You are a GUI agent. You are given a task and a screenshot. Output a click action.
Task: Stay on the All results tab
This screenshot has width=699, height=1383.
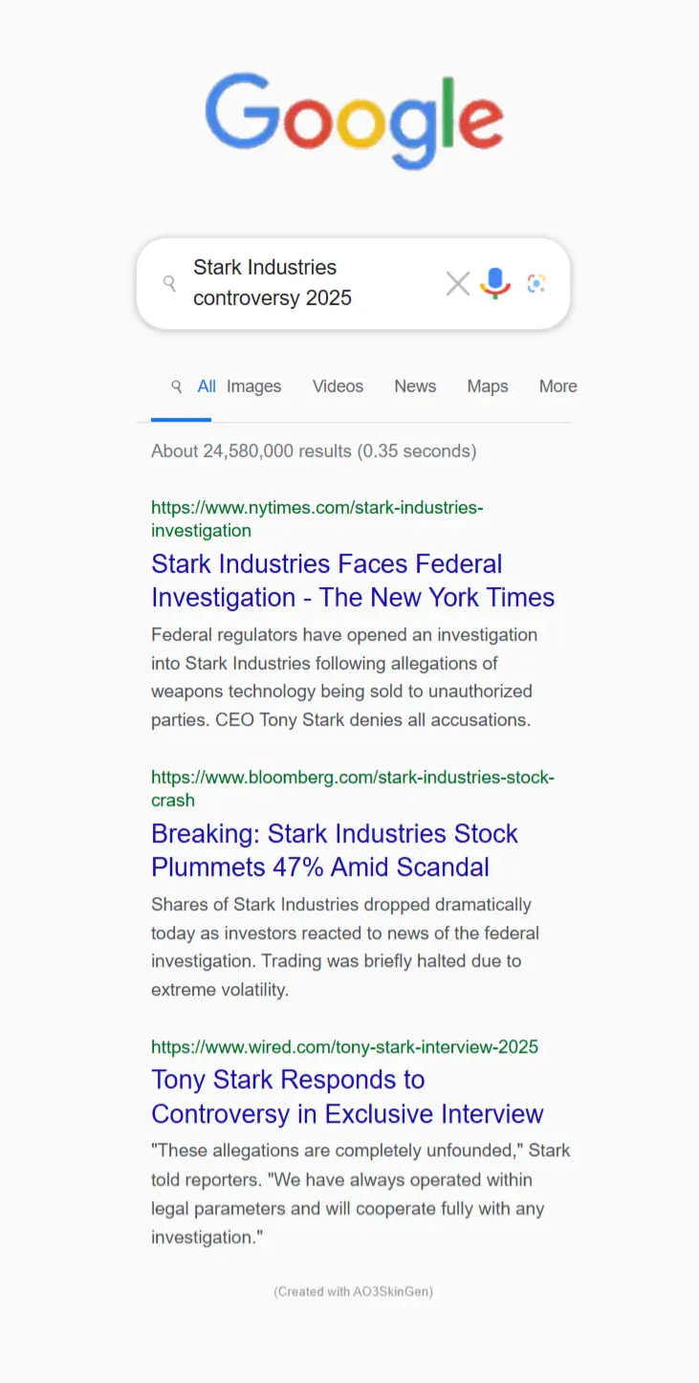pos(207,386)
